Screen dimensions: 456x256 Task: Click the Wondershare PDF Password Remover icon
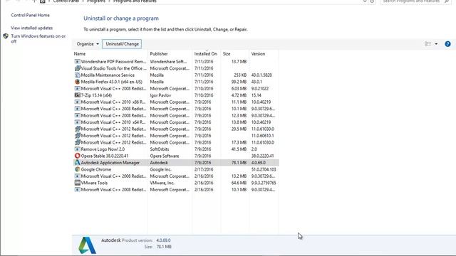(x=78, y=62)
